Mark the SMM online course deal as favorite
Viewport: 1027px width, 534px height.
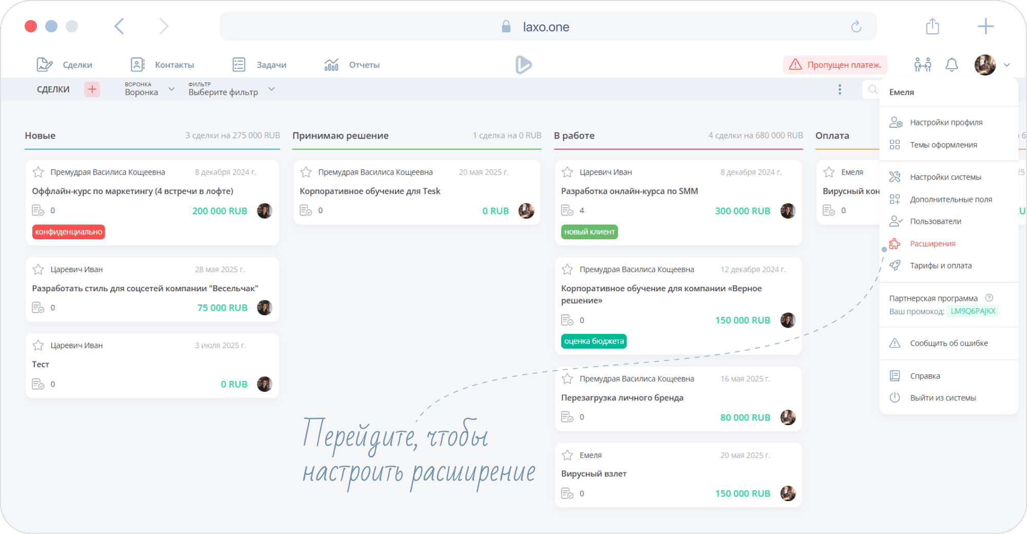point(567,172)
